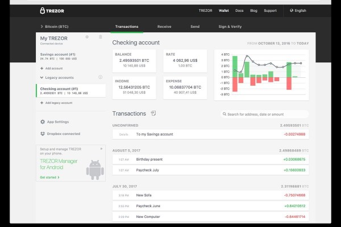The image size is (341, 227).
Task: Open Blog in top navigation
Action: (253, 10)
